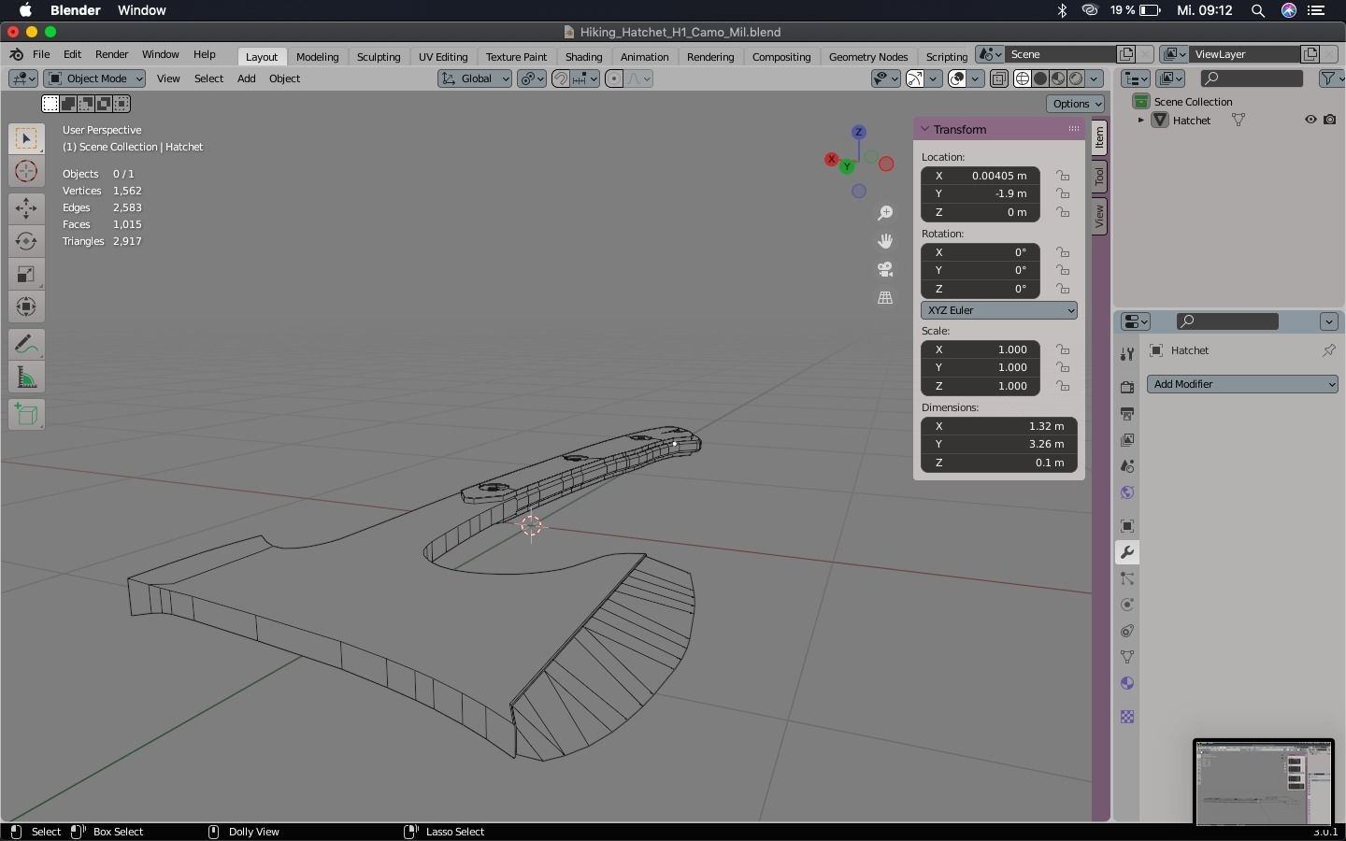Click the Scene name field
This screenshot has height=841, width=1346.
tap(1061, 54)
